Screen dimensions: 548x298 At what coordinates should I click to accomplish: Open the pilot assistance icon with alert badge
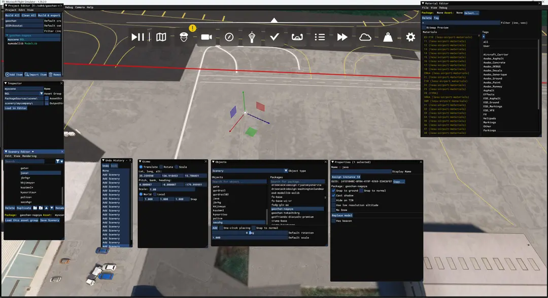[184, 36]
